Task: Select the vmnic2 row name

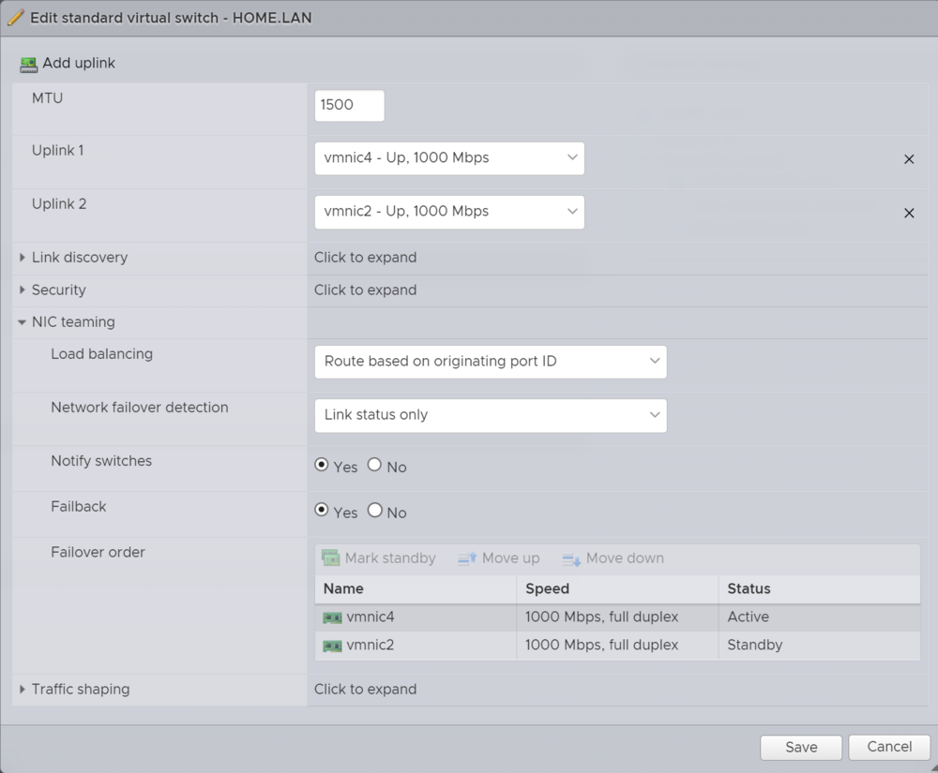Action: point(371,646)
